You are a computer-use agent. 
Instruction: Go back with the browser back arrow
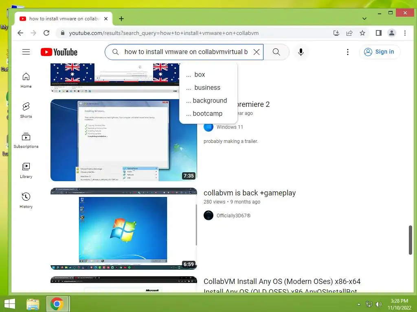pyautogui.click(x=20, y=33)
